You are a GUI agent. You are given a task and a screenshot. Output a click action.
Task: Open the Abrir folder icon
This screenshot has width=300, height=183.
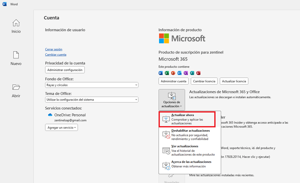pos(16,87)
